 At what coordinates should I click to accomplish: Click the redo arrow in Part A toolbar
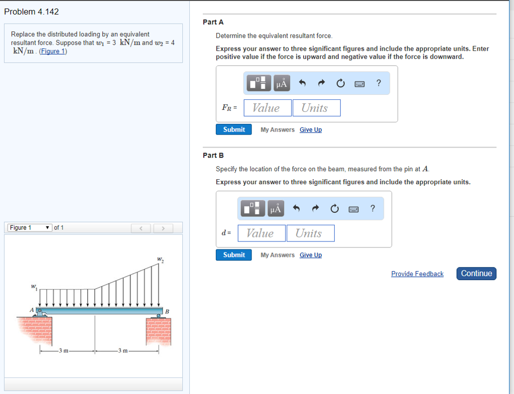pyautogui.click(x=322, y=83)
